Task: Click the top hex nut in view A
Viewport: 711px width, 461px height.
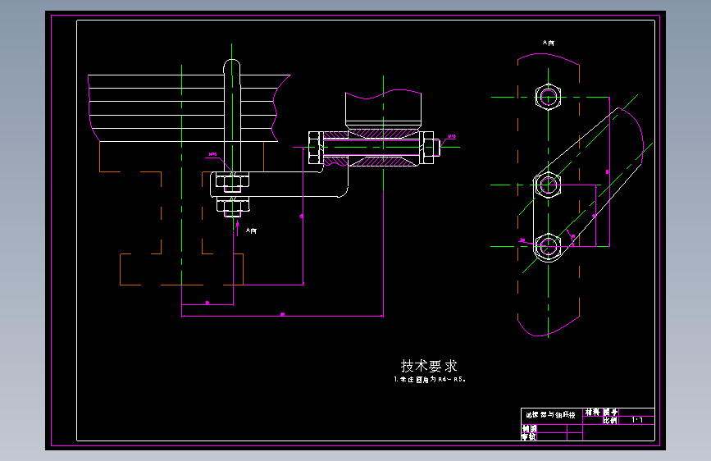Action: [548, 97]
